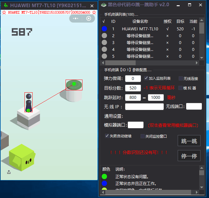The width and height of the screenshot is (209, 198).
Task: Click the green app icon in the monitor window title
Action: pos(5,6)
